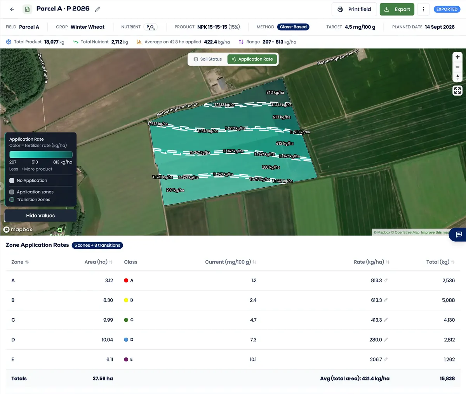The width and height of the screenshot is (466, 394).
Task: Click the product NPK 15-15-15 text
Action: coord(212,27)
